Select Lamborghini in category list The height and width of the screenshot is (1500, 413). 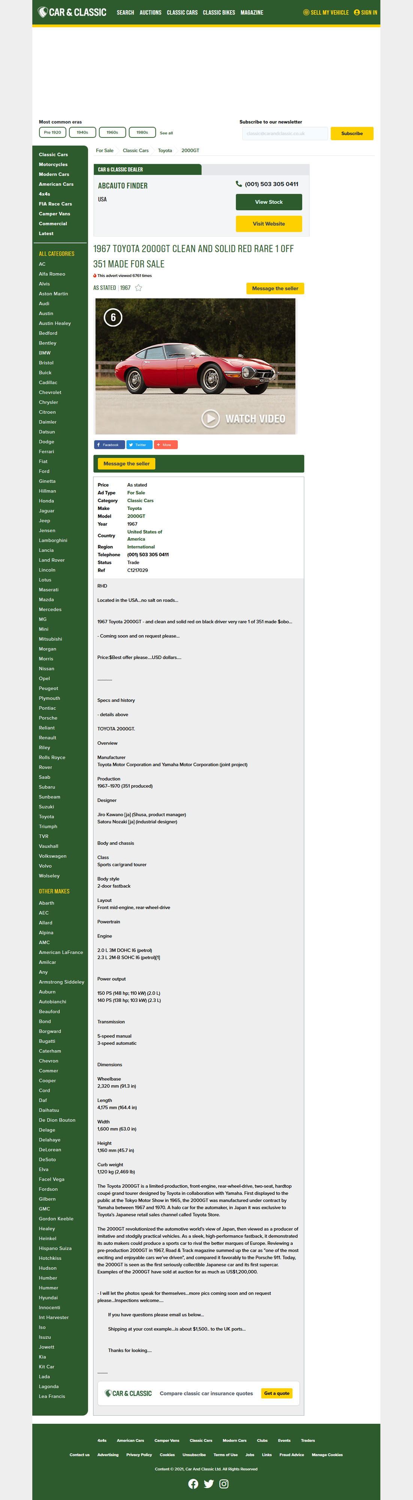click(53, 540)
